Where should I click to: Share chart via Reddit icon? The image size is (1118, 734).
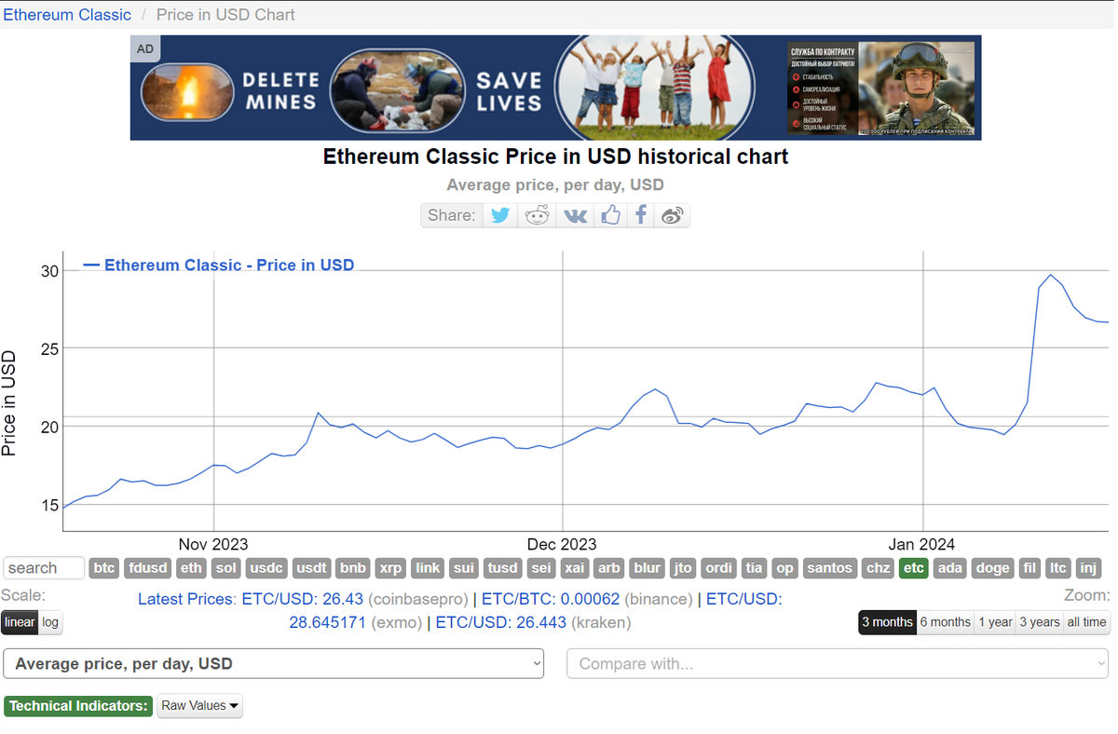[x=538, y=215]
